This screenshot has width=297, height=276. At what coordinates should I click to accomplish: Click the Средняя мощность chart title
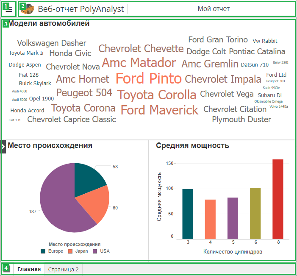click(x=192, y=145)
